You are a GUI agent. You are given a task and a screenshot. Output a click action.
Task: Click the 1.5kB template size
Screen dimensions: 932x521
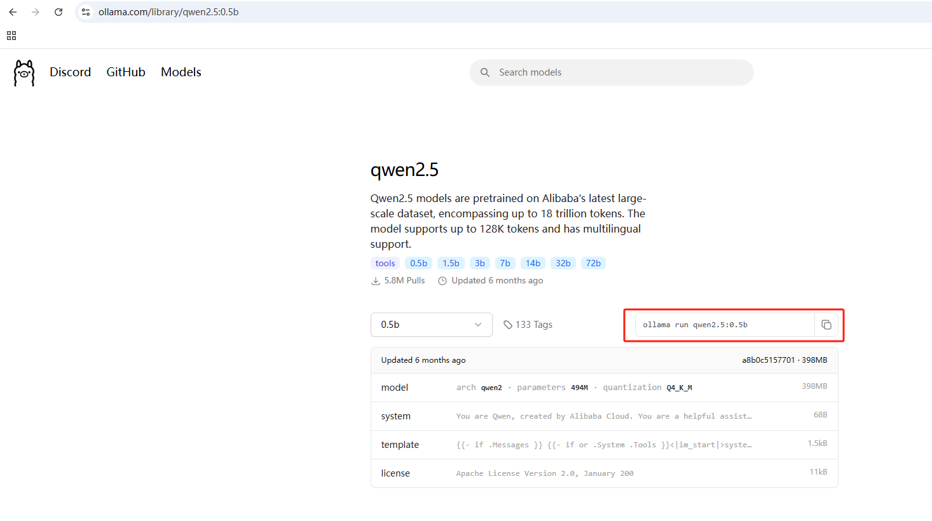[818, 443]
